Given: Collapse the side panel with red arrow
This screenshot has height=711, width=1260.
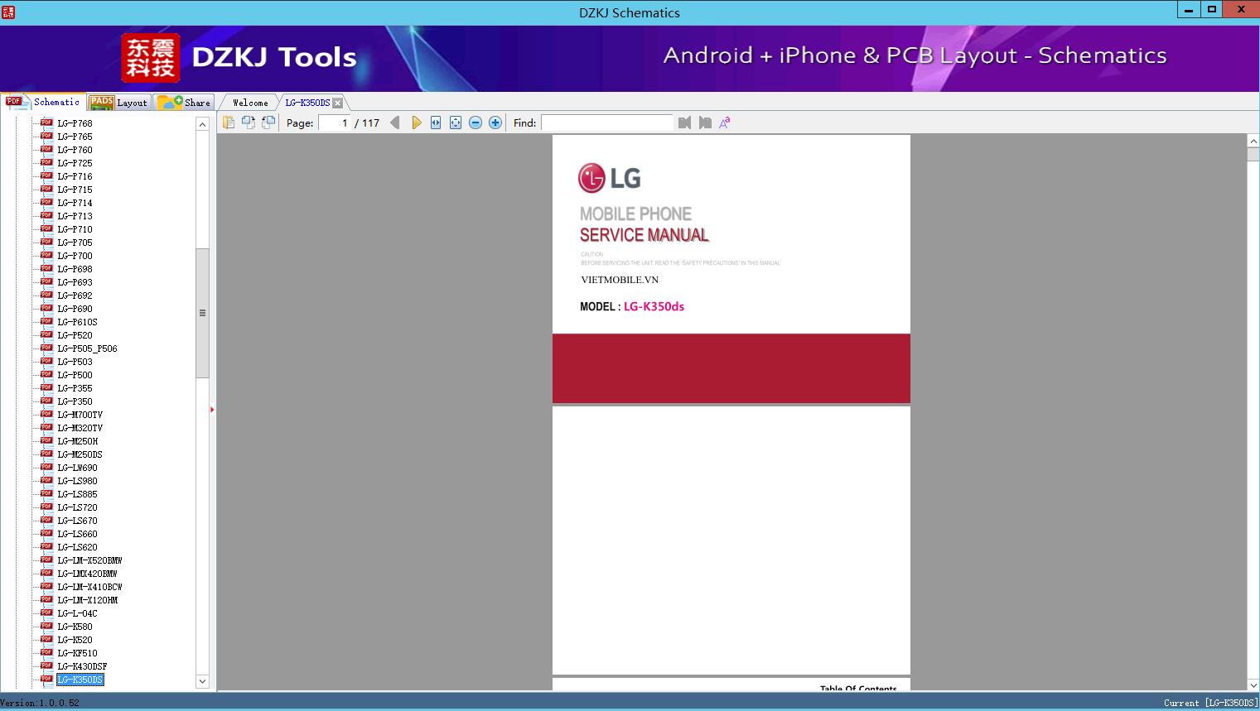Looking at the screenshot, I should [x=212, y=410].
